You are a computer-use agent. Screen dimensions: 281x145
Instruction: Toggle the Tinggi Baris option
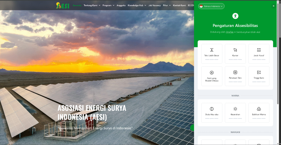[x=259, y=76]
